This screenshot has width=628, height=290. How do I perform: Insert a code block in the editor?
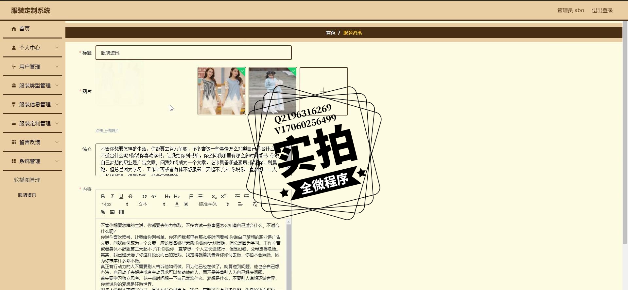tap(153, 196)
